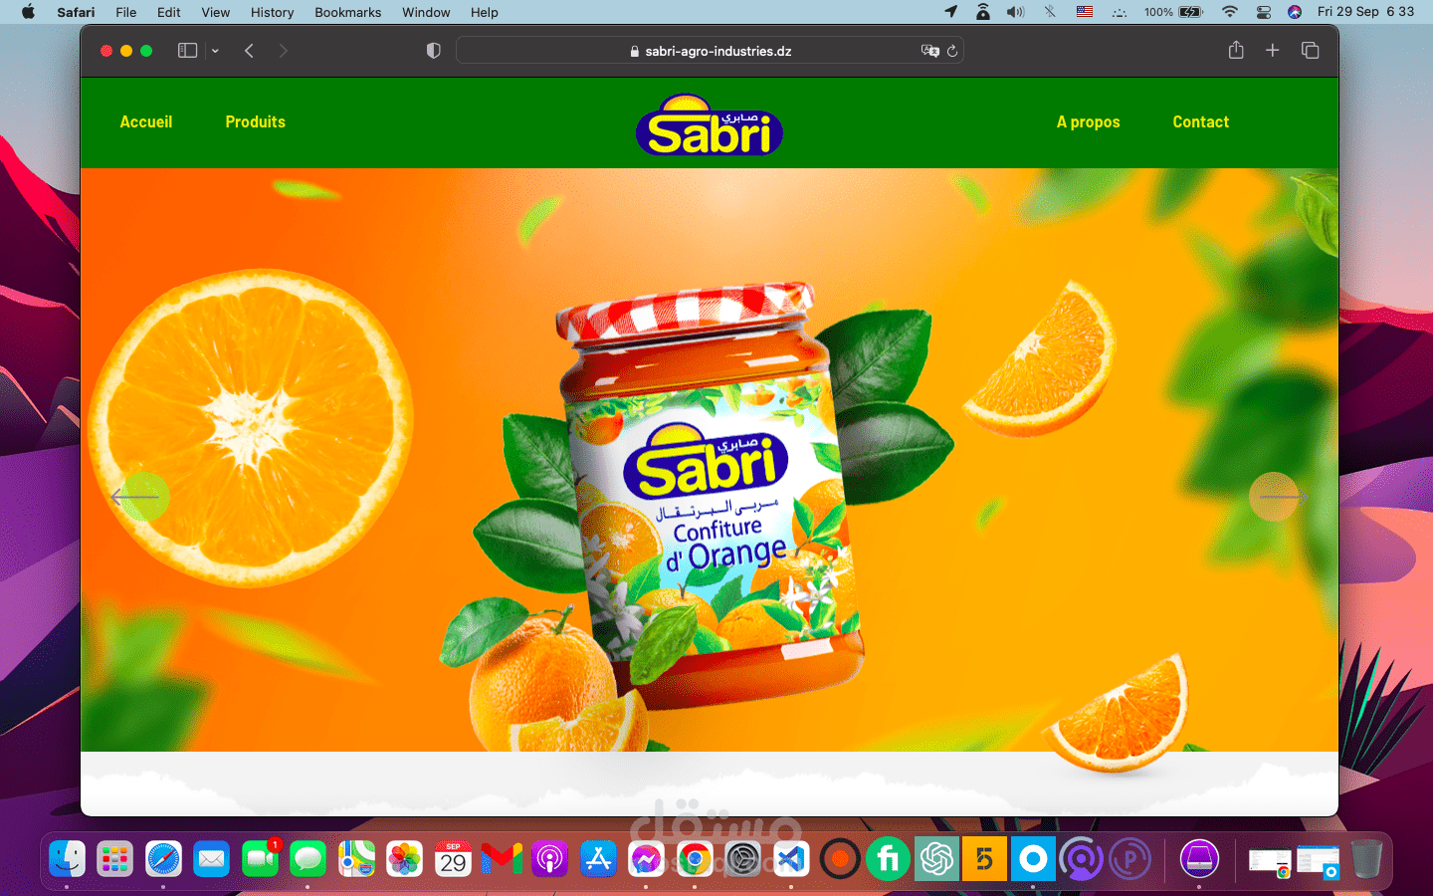Click the address bar showing sabri-agro-industries.dz

(x=710, y=51)
